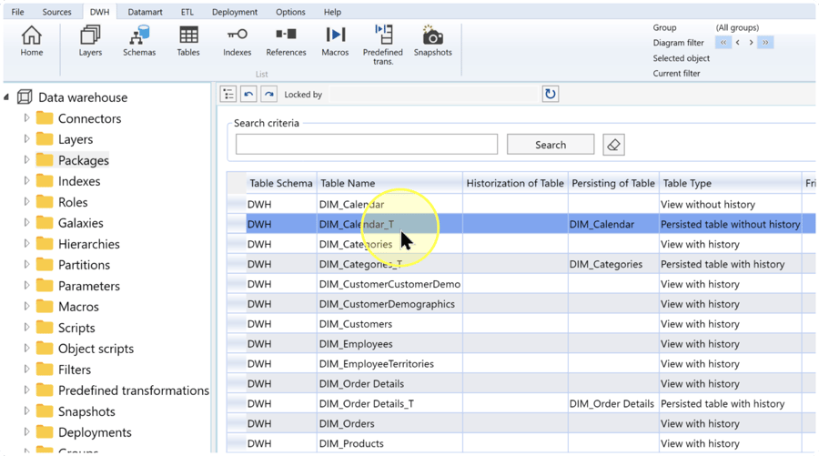The height and width of the screenshot is (456, 819).
Task: Click the undo arrow icon
Action: point(248,94)
